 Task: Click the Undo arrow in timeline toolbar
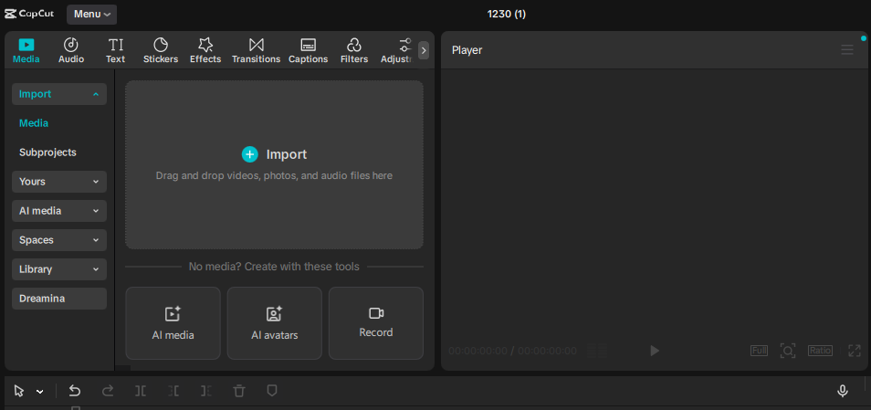75,391
